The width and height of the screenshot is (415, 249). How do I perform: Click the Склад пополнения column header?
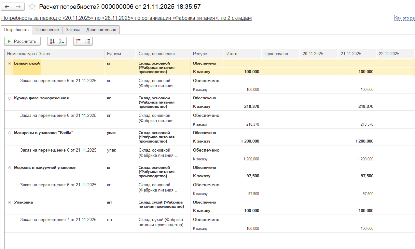coord(157,54)
